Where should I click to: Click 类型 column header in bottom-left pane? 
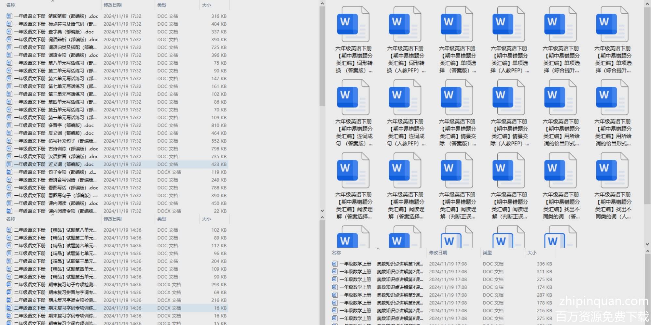point(162,219)
